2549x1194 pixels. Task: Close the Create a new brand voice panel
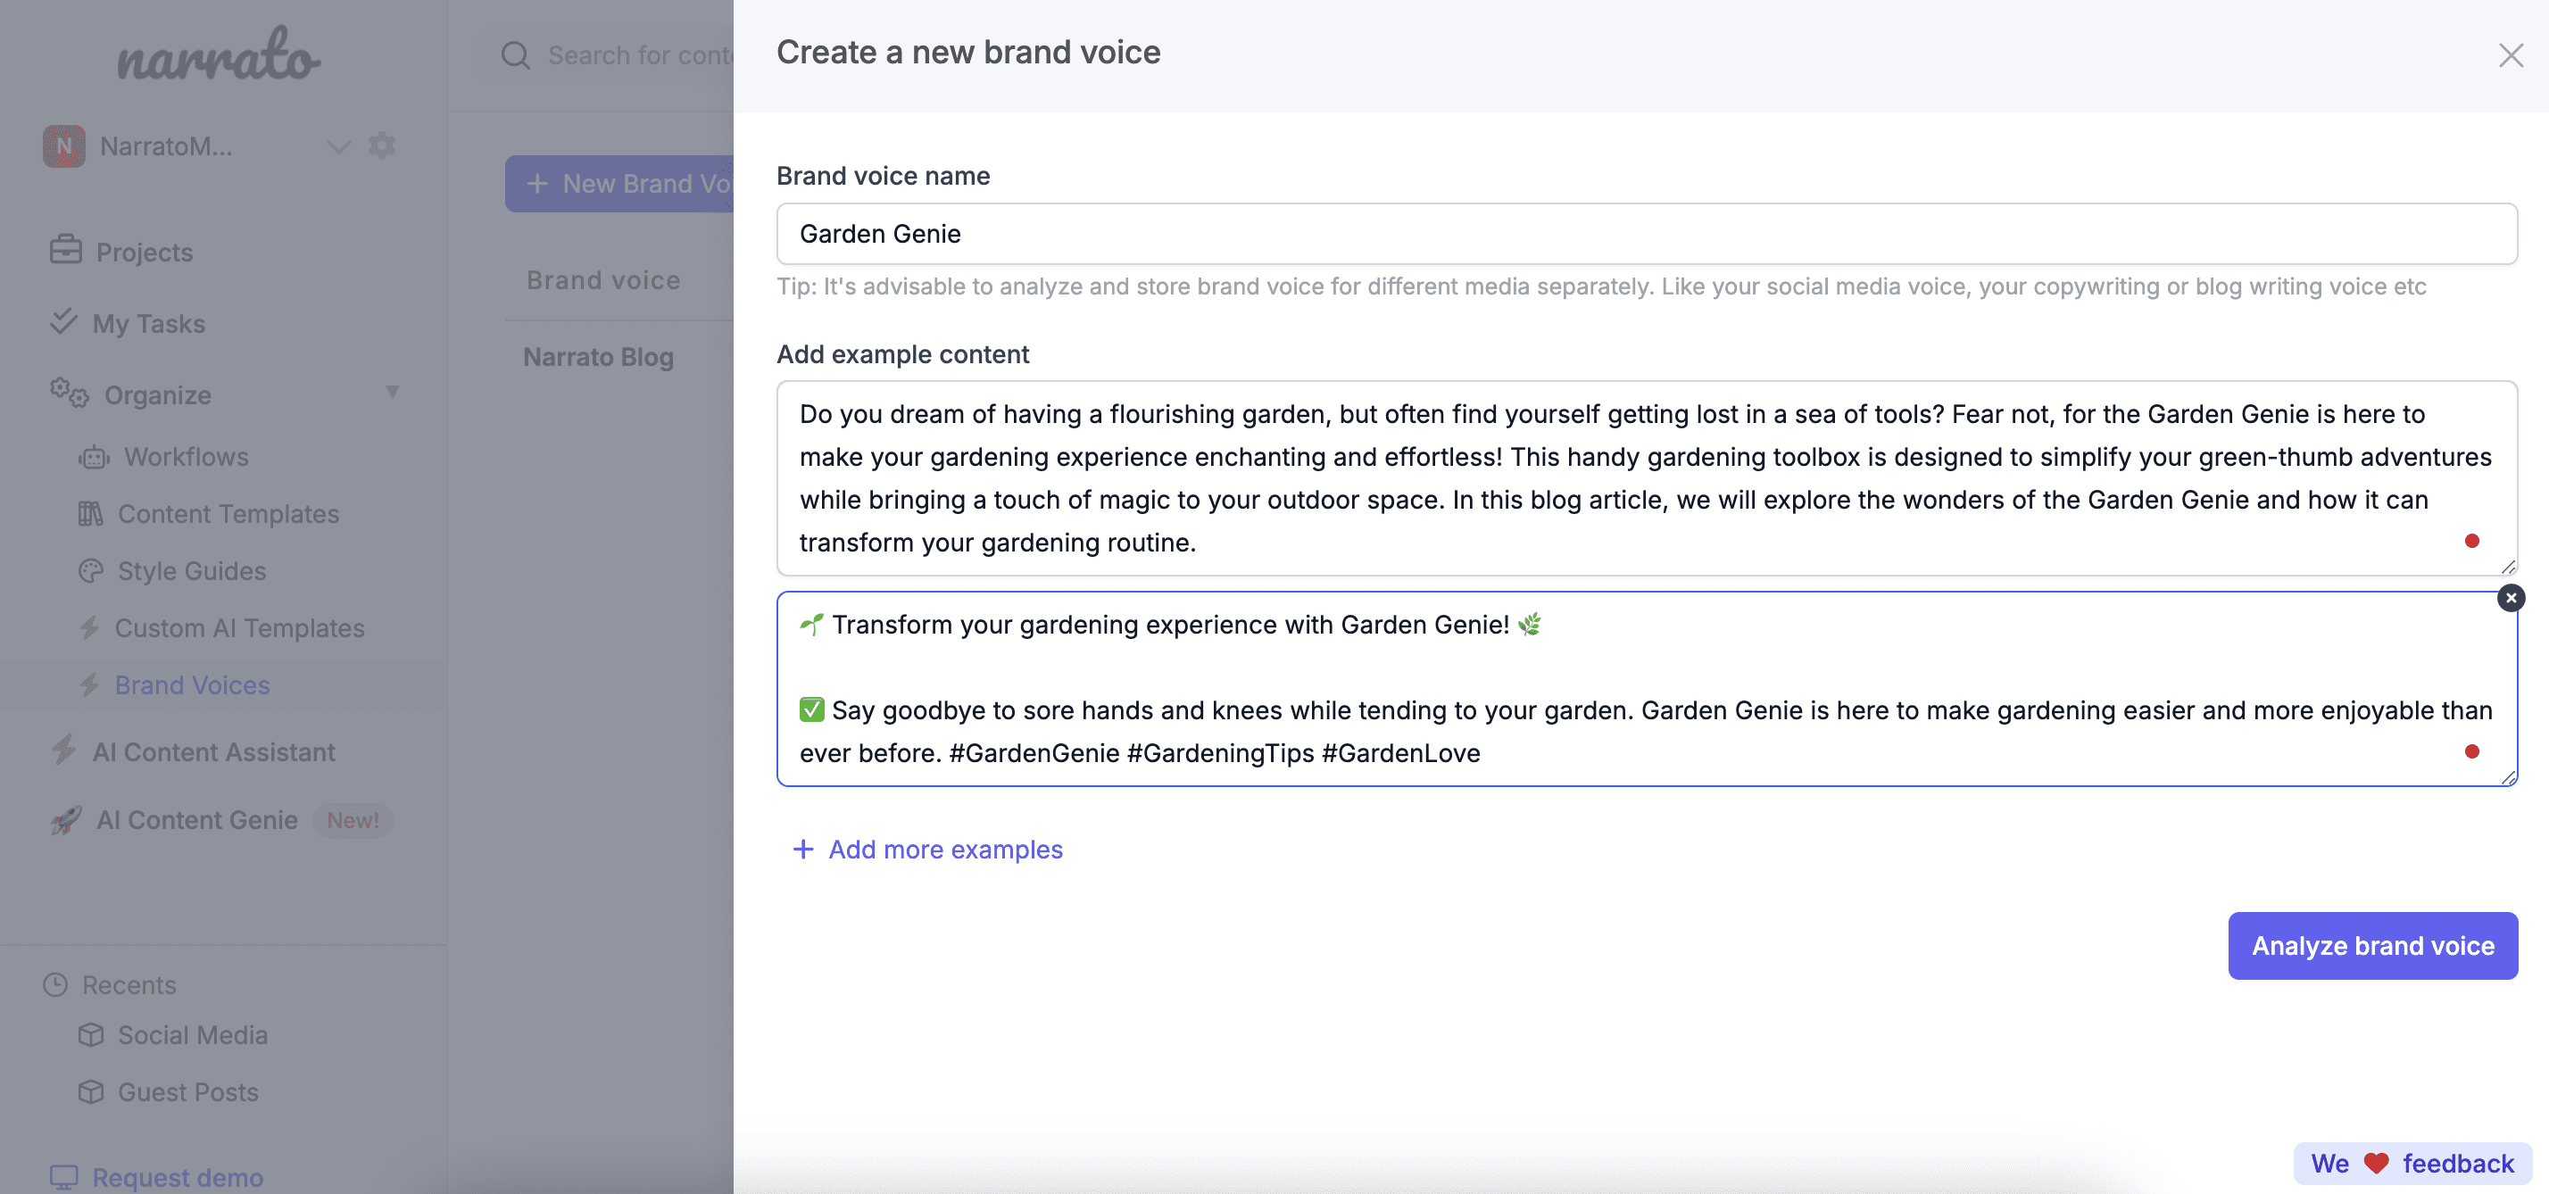[2511, 54]
